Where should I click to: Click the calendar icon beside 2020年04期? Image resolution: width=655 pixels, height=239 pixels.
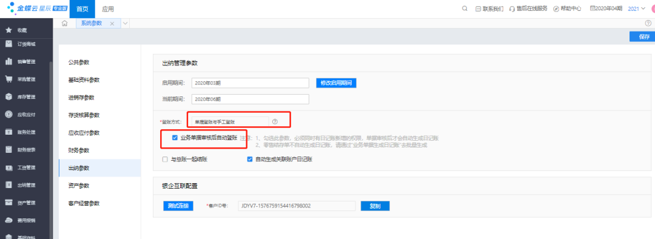click(592, 8)
